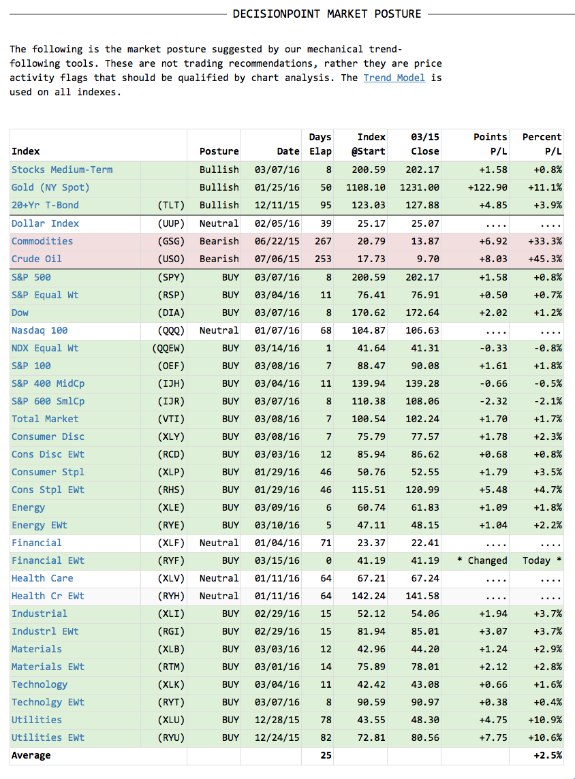Open the Materials EWt link
Image resolution: width=575 pixels, height=779 pixels.
48,667
